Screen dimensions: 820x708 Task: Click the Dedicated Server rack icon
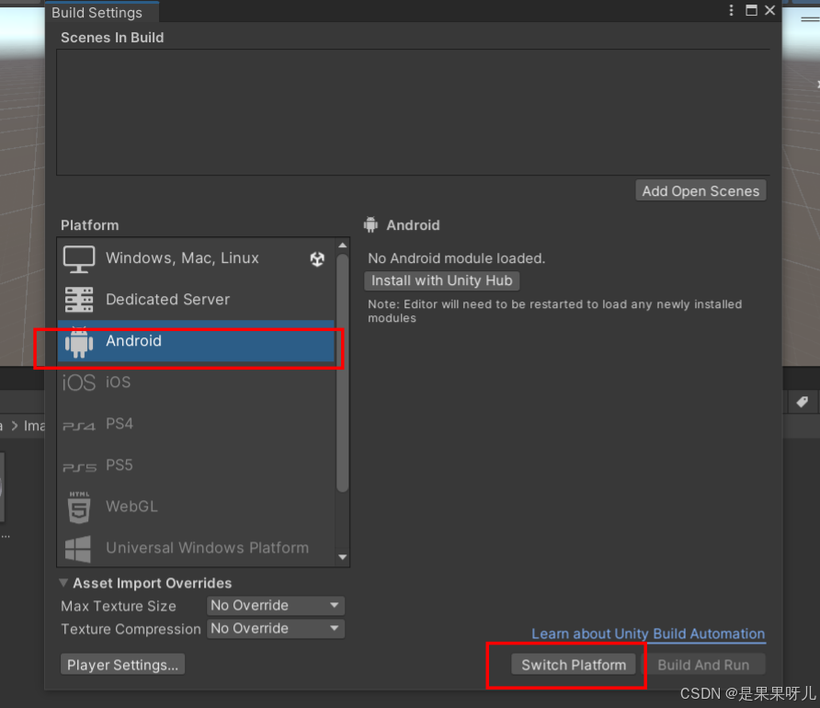79,300
